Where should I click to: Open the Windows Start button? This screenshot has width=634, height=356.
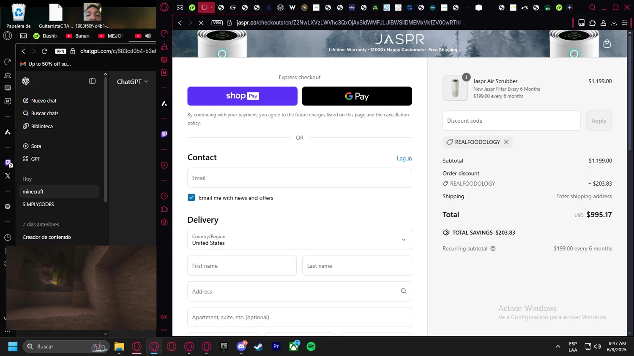[13, 347]
